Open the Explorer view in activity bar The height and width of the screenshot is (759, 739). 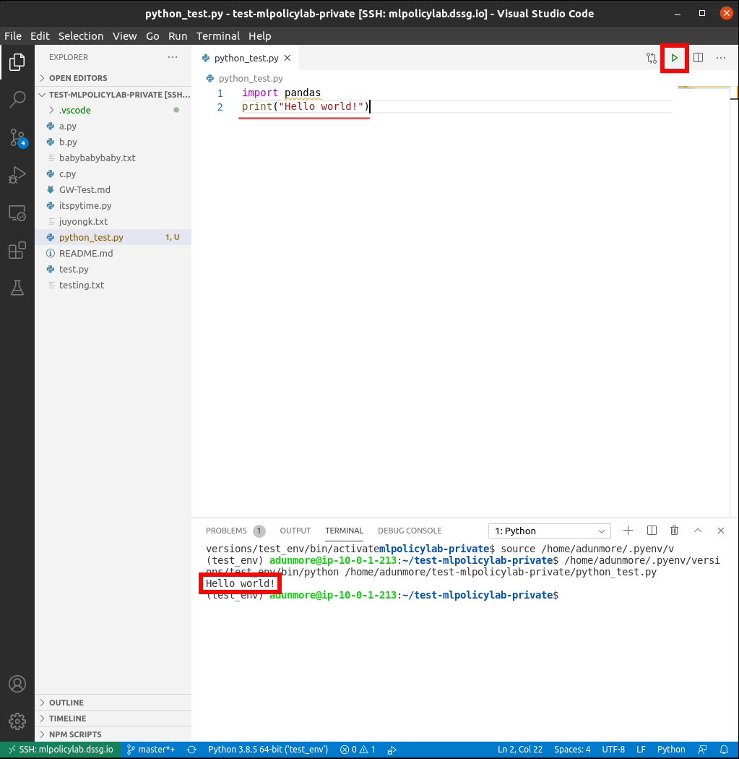[x=17, y=62]
